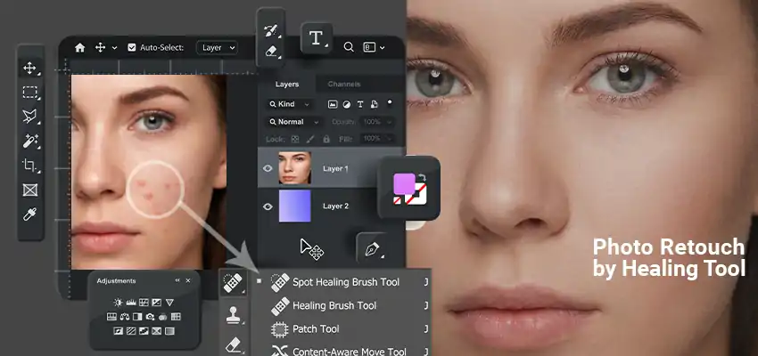
Task: Expand the Move tool preset chevron
Action: point(114,48)
